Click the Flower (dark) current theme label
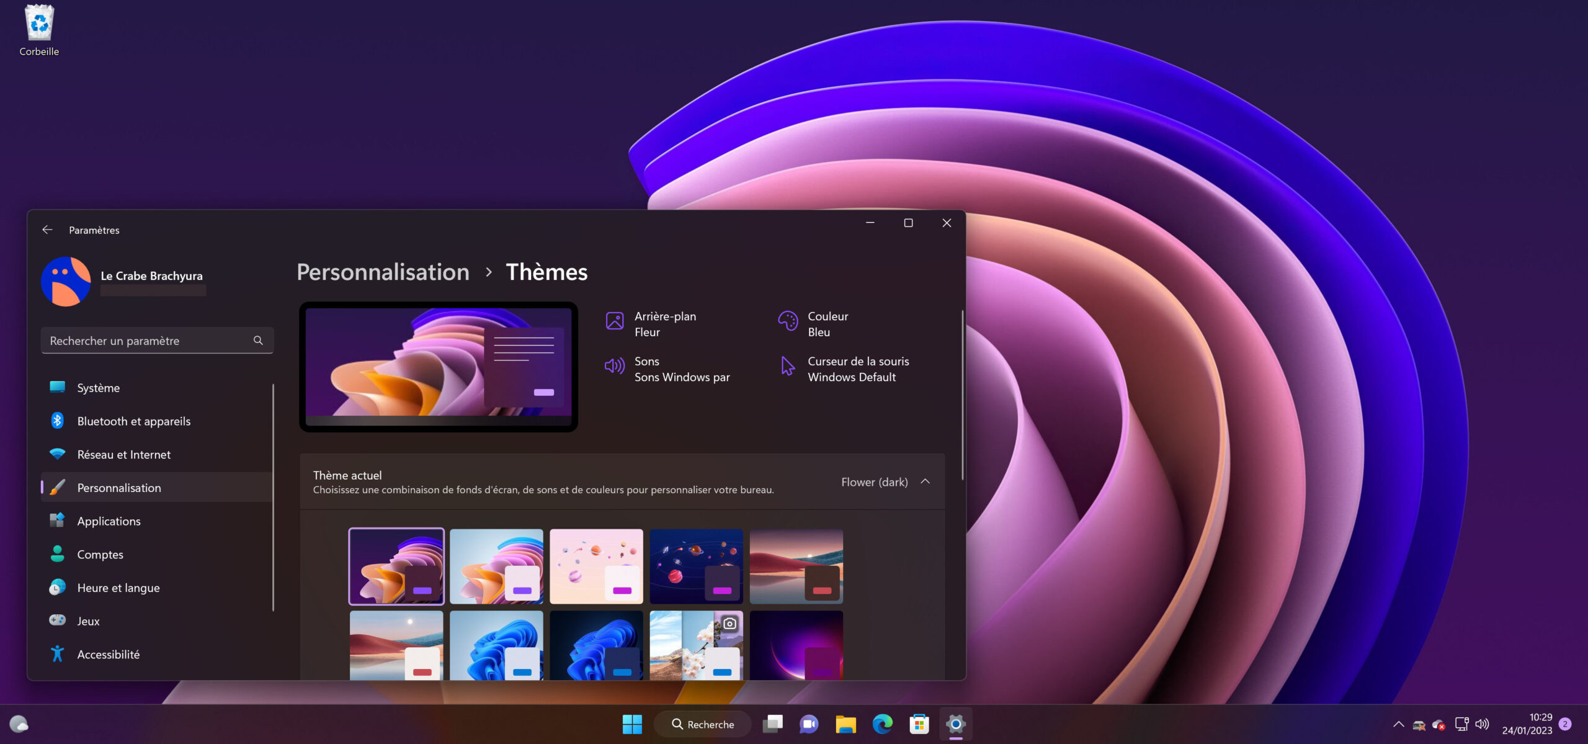This screenshot has width=1588, height=744. [x=875, y=482]
